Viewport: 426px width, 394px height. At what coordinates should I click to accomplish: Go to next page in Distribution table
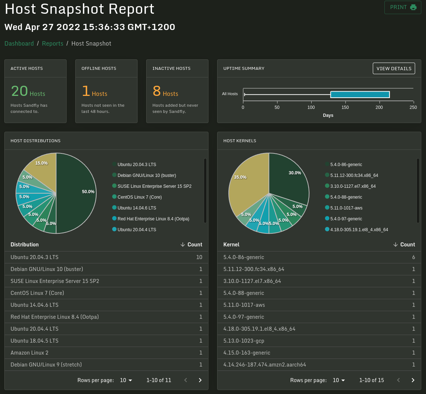[200, 380]
